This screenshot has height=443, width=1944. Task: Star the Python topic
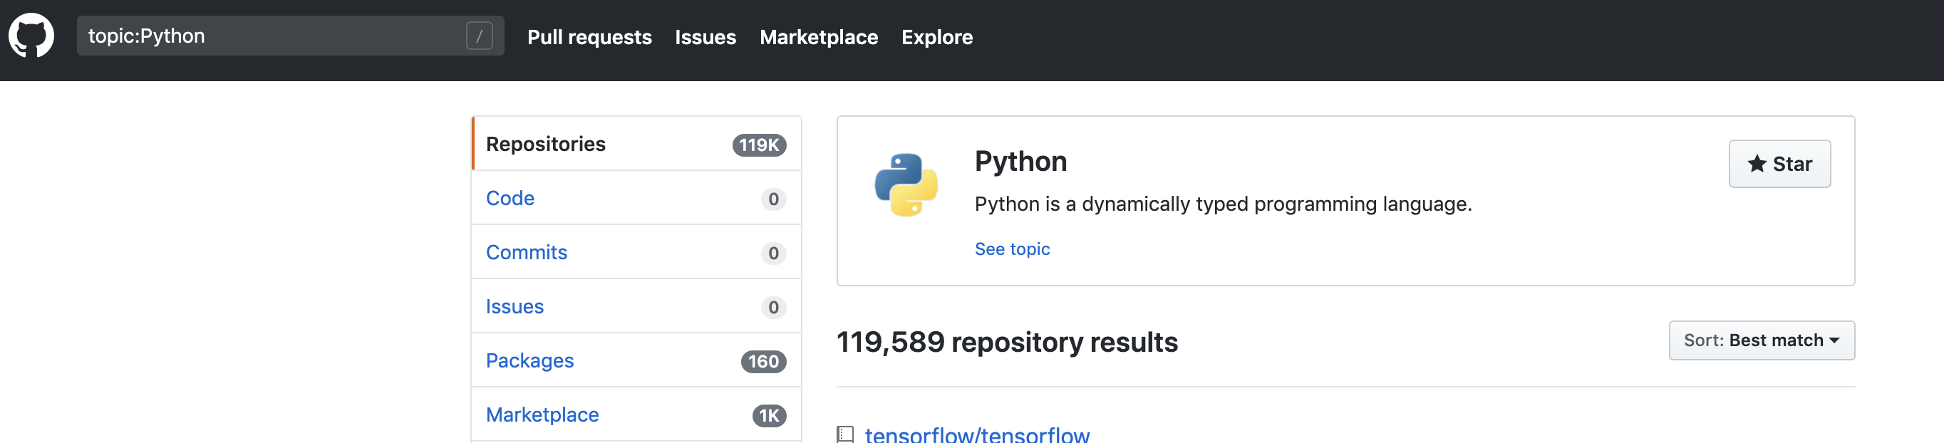(x=1779, y=164)
